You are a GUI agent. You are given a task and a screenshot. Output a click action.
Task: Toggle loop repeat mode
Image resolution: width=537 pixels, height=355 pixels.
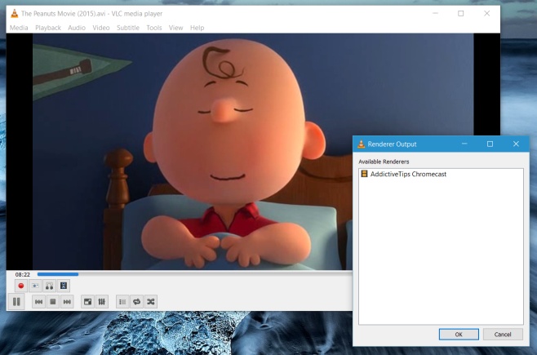(x=136, y=302)
